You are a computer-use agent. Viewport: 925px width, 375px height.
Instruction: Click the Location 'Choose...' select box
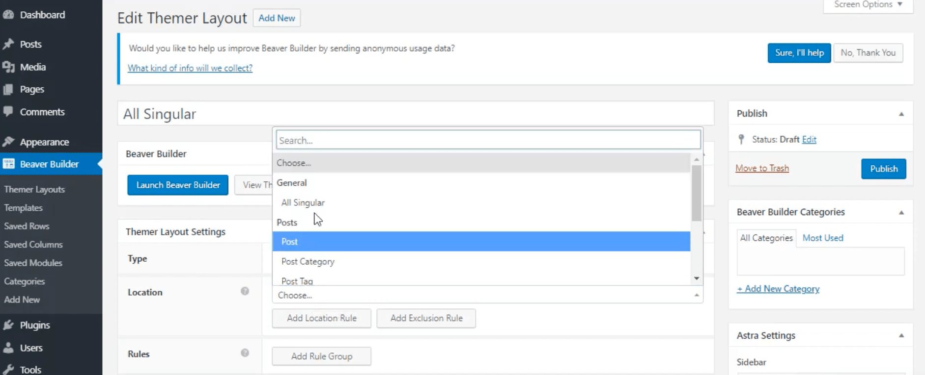(x=488, y=295)
